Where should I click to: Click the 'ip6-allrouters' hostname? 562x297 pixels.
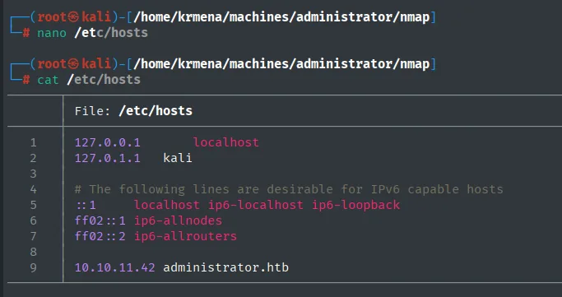pyautogui.click(x=185, y=236)
